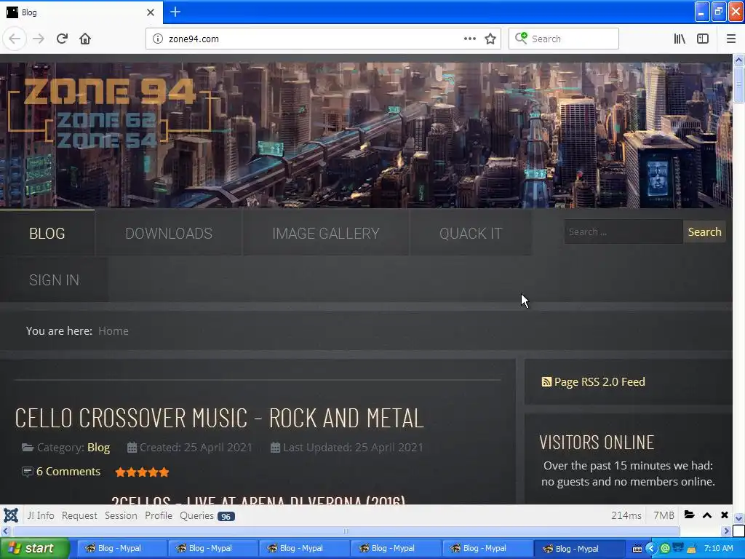
Task: Close the Joomla debug bar
Action: point(724,515)
